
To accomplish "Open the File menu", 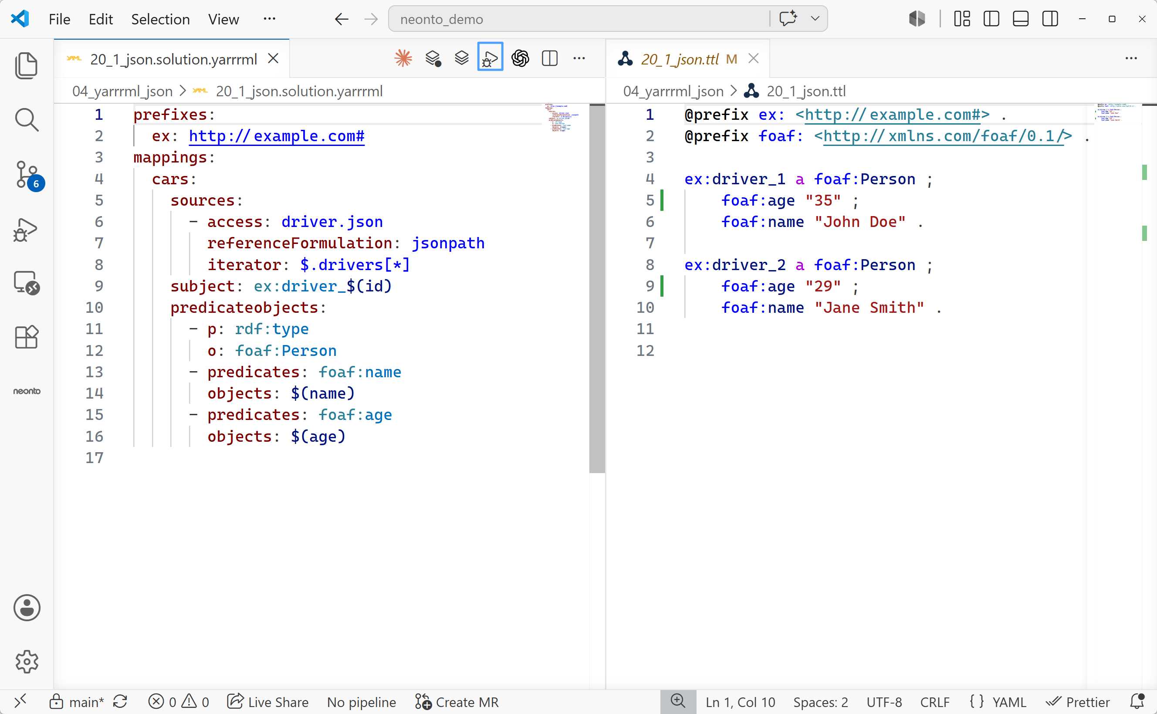I will tap(60, 19).
